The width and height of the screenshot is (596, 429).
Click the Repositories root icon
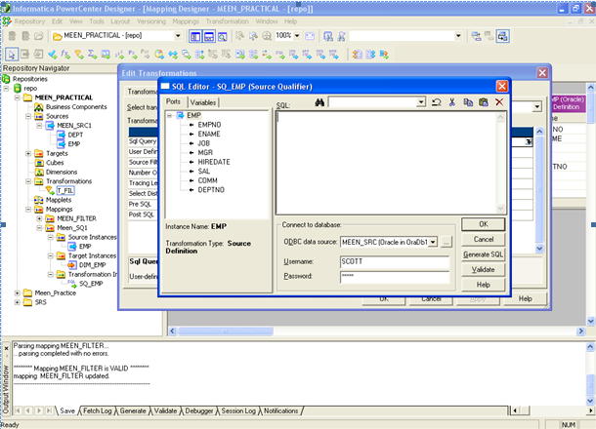(6, 79)
